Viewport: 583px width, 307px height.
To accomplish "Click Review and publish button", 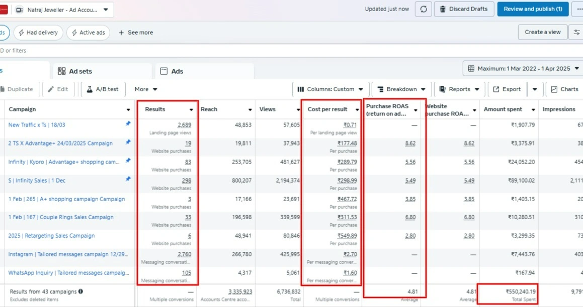I will click(533, 9).
